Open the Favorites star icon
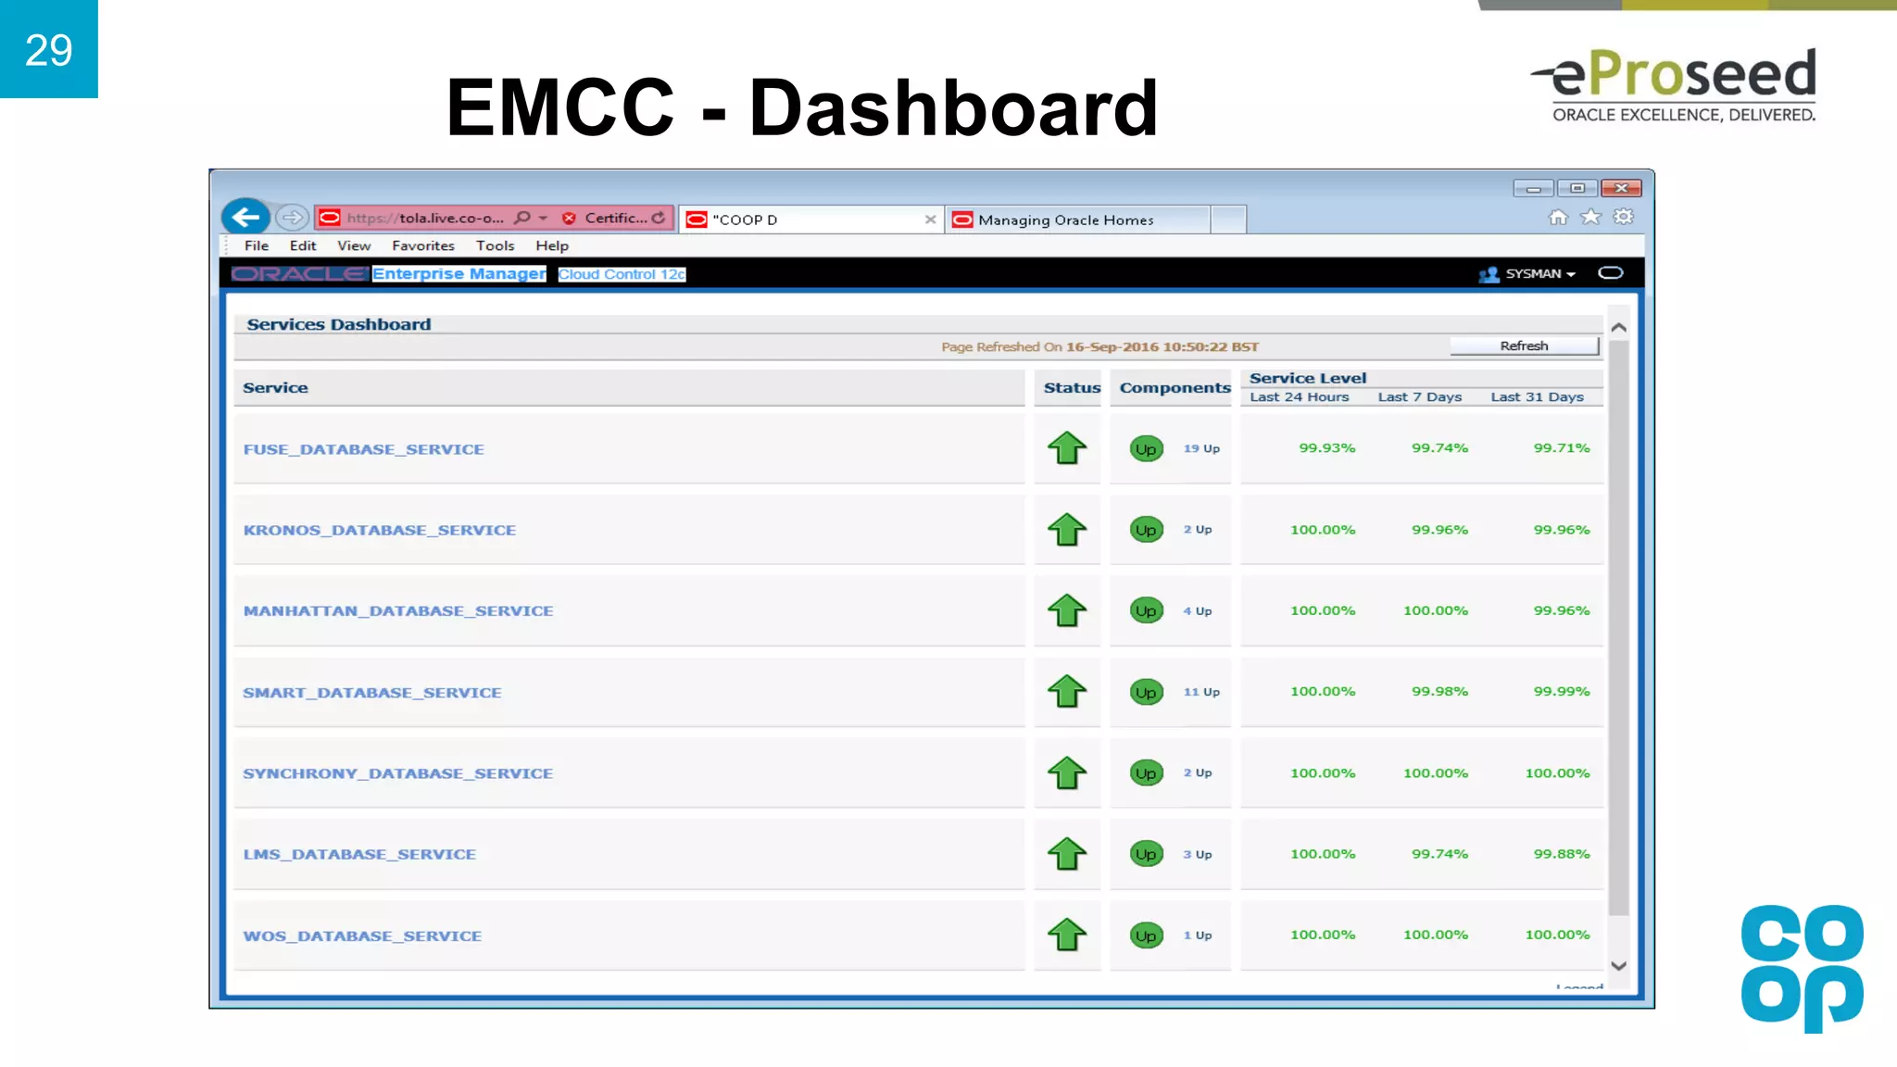Image resolution: width=1897 pixels, height=1067 pixels. (1590, 217)
